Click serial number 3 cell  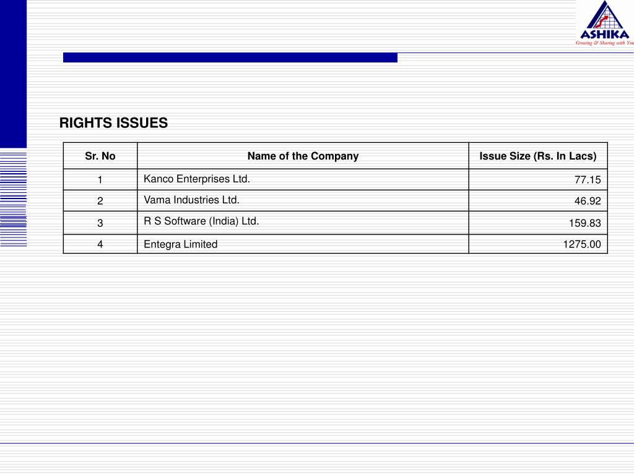pos(100,223)
